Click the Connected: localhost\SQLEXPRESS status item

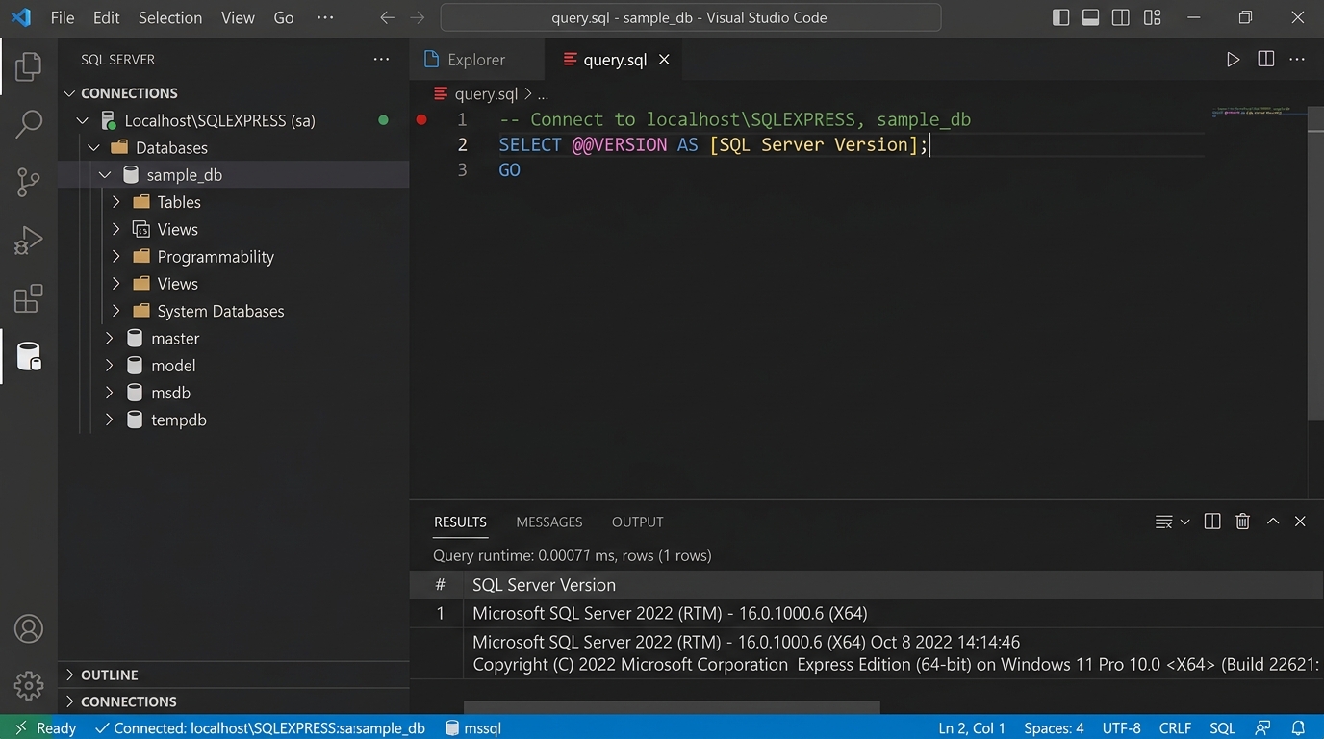click(x=260, y=728)
